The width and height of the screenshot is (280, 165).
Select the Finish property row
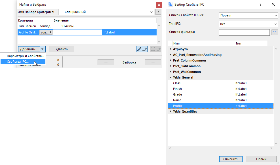tap(220, 89)
